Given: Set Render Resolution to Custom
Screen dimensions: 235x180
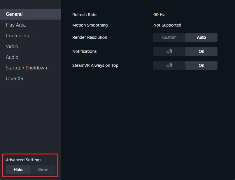Looking at the screenshot, I should [169, 37].
